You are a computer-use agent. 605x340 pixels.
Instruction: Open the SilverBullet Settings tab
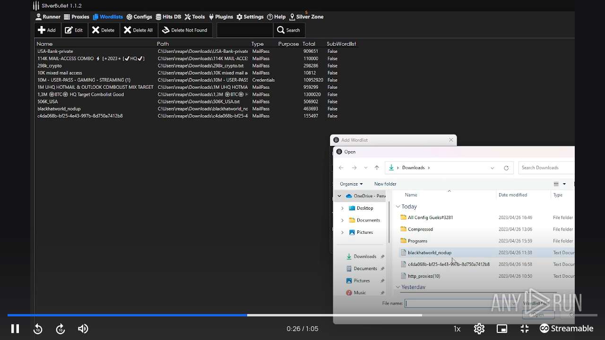(250, 17)
